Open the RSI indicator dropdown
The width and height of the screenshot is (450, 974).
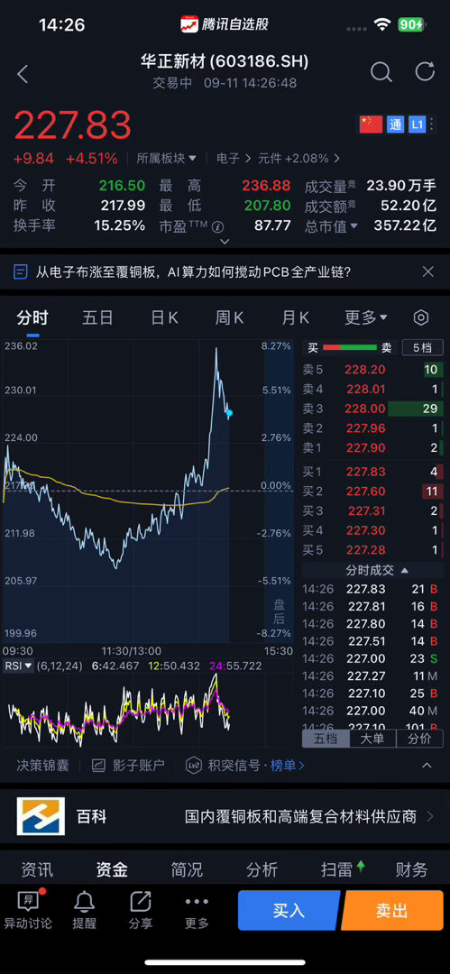pos(18,666)
